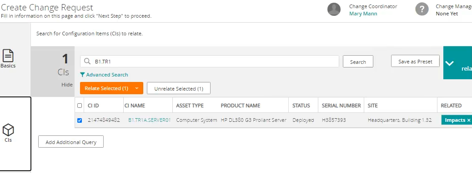472x173 pixels.
Task: Select the CIs cube icon
Action: coord(8,130)
